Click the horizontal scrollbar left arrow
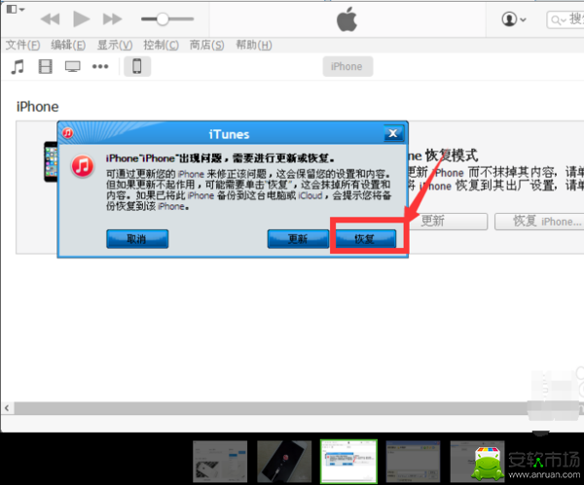This screenshot has height=485, width=584. [7, 408]
